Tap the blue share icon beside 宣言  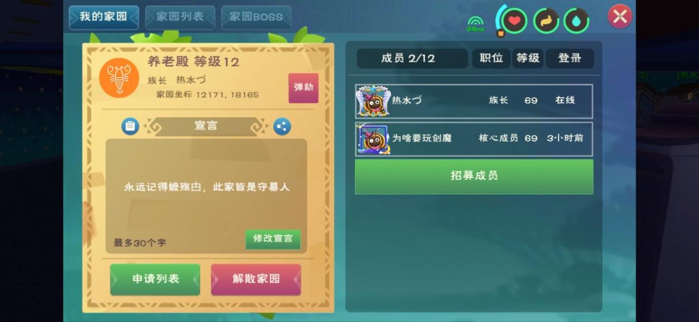282,126
